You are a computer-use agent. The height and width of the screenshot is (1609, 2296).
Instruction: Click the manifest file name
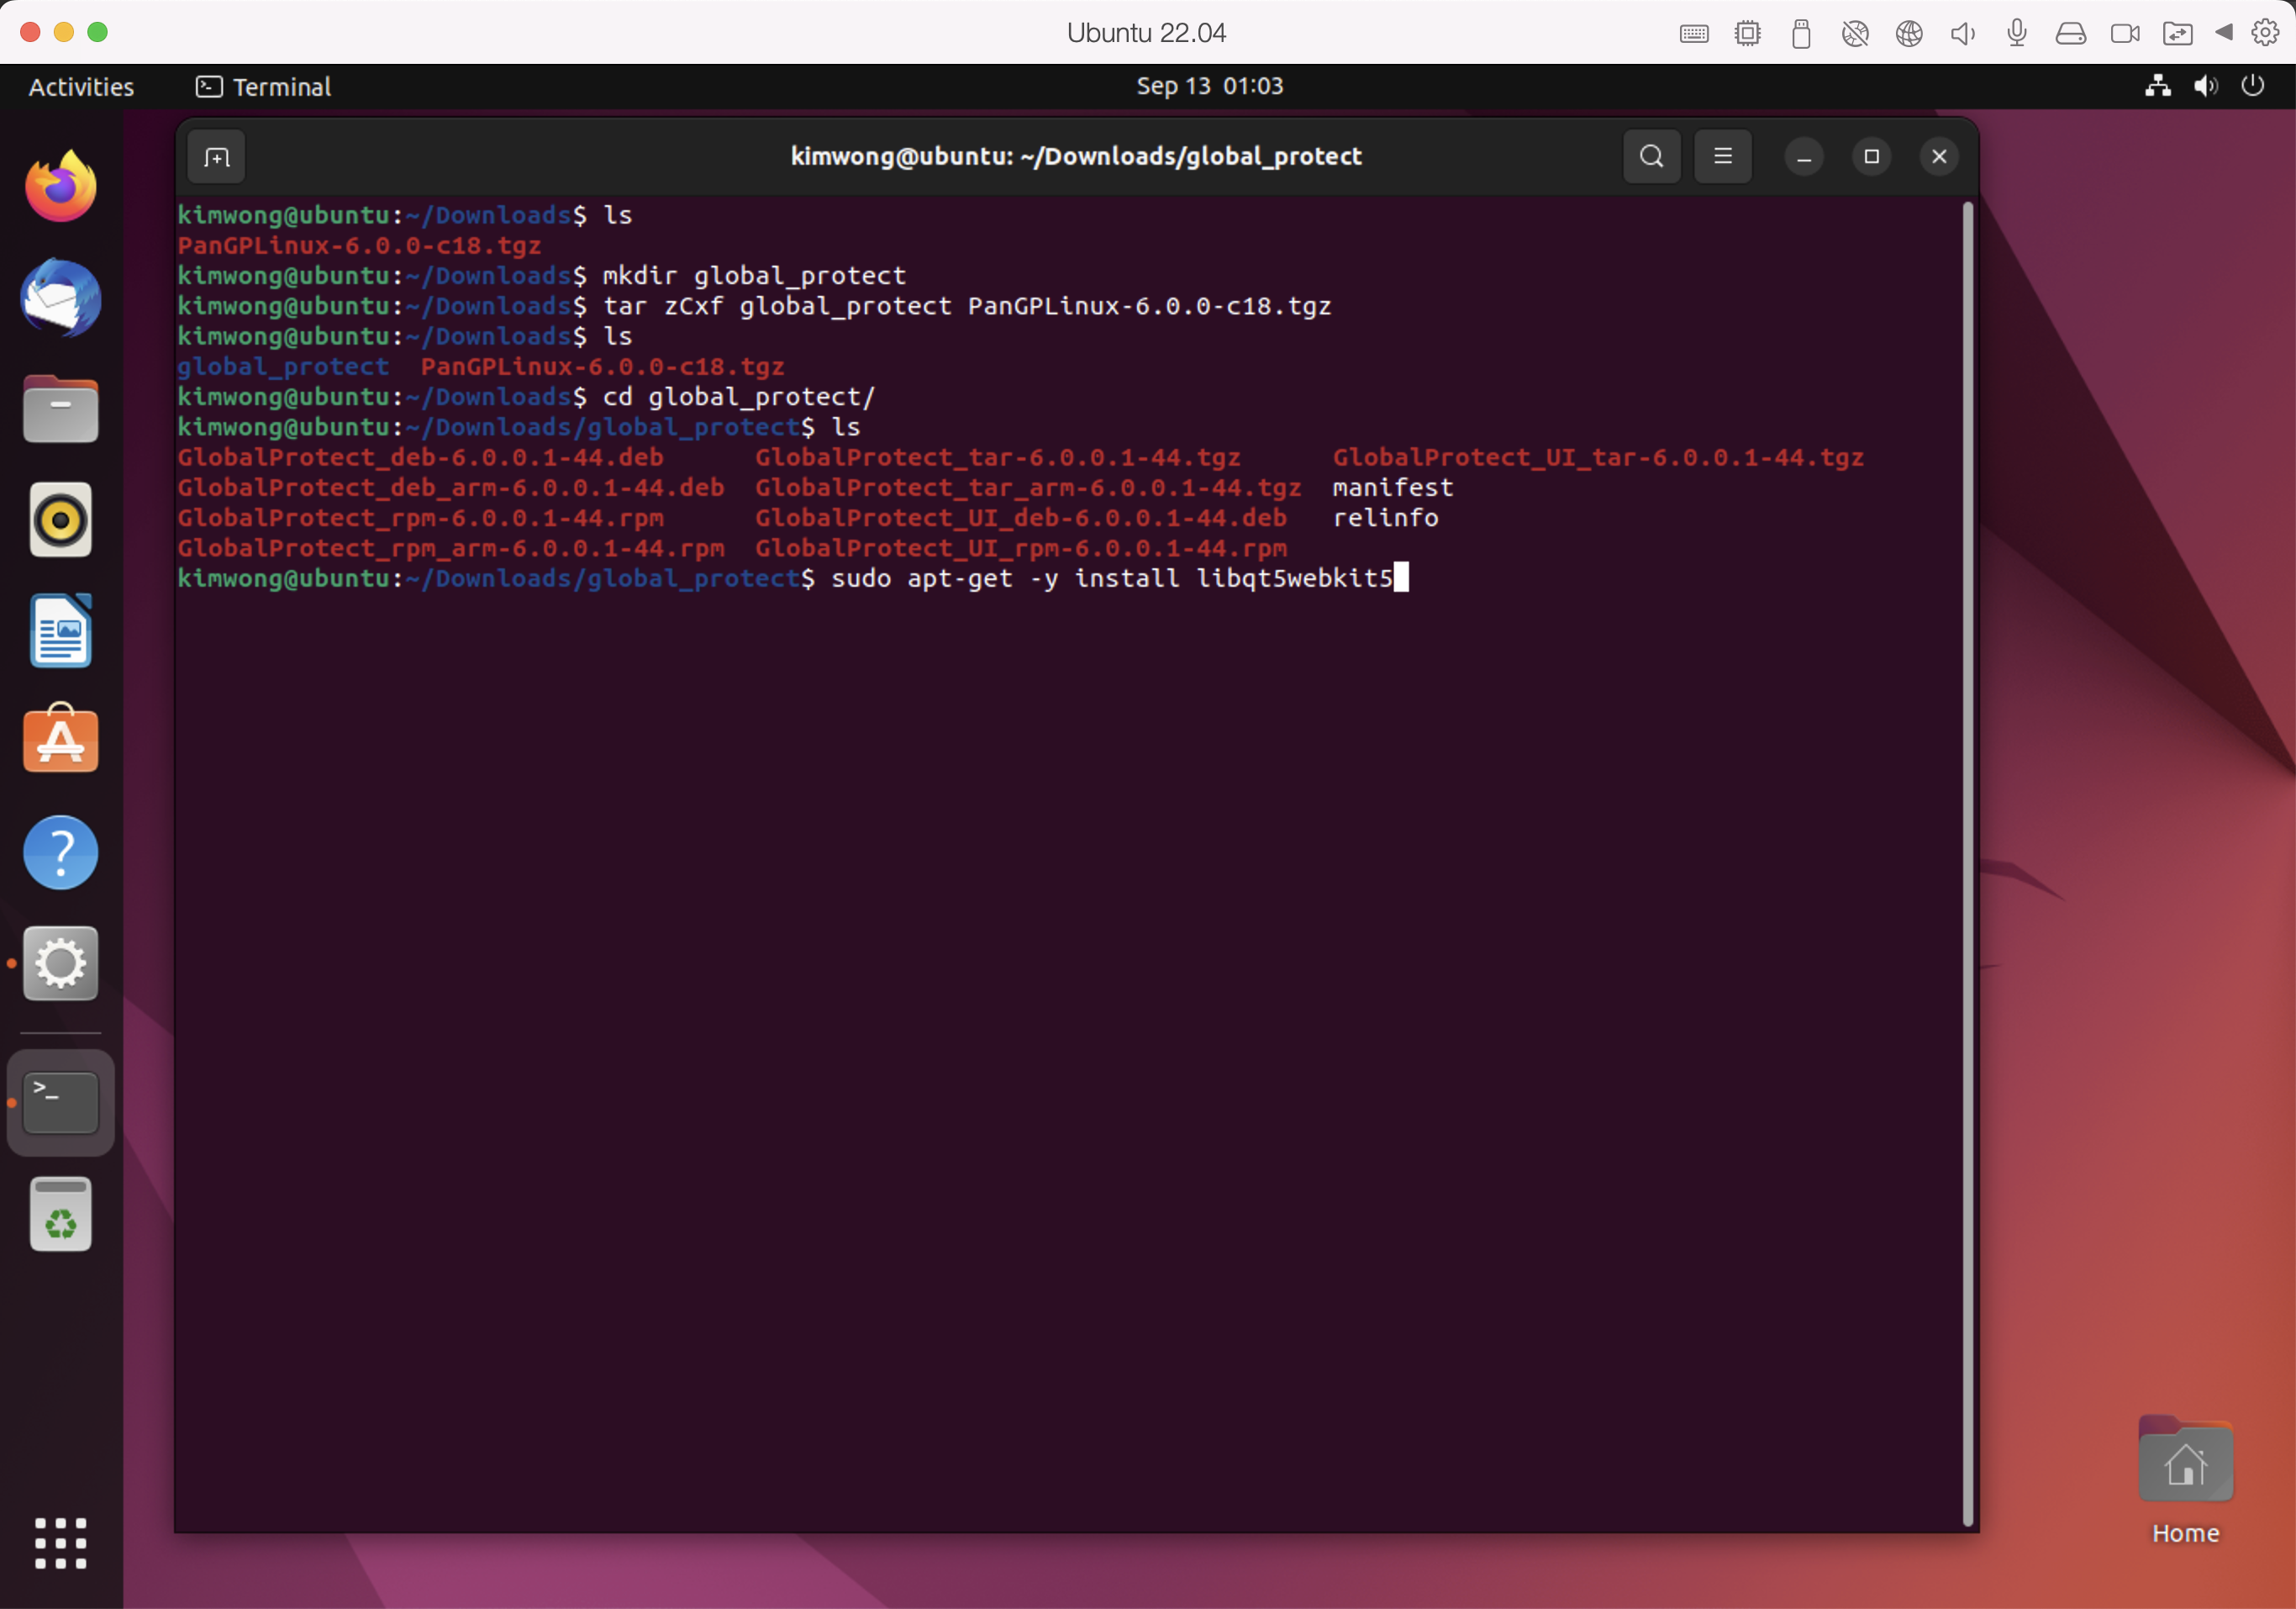point(1392,488)
